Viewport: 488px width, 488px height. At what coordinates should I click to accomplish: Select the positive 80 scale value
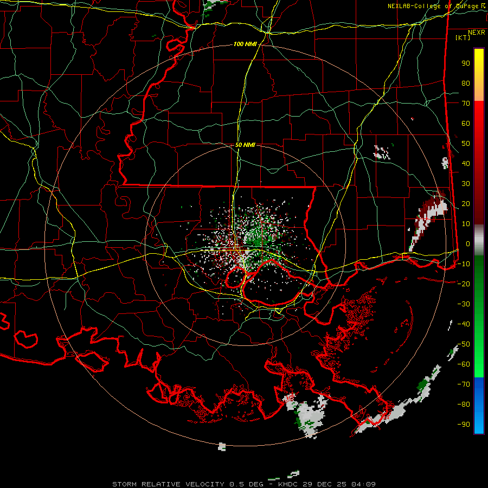click(466, 84)
